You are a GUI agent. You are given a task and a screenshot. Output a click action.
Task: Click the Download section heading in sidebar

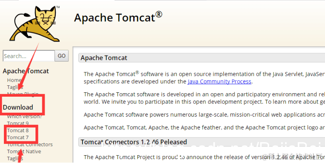18,108
